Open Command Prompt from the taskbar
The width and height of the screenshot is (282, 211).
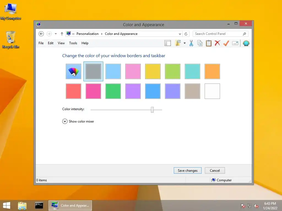click(39, 206)
